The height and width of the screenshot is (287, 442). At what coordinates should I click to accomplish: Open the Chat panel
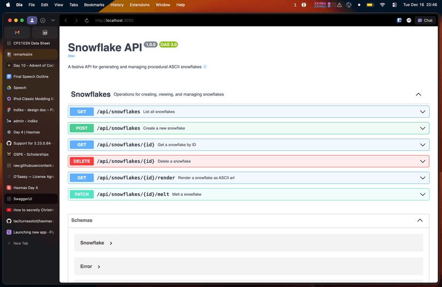[425, 20]
